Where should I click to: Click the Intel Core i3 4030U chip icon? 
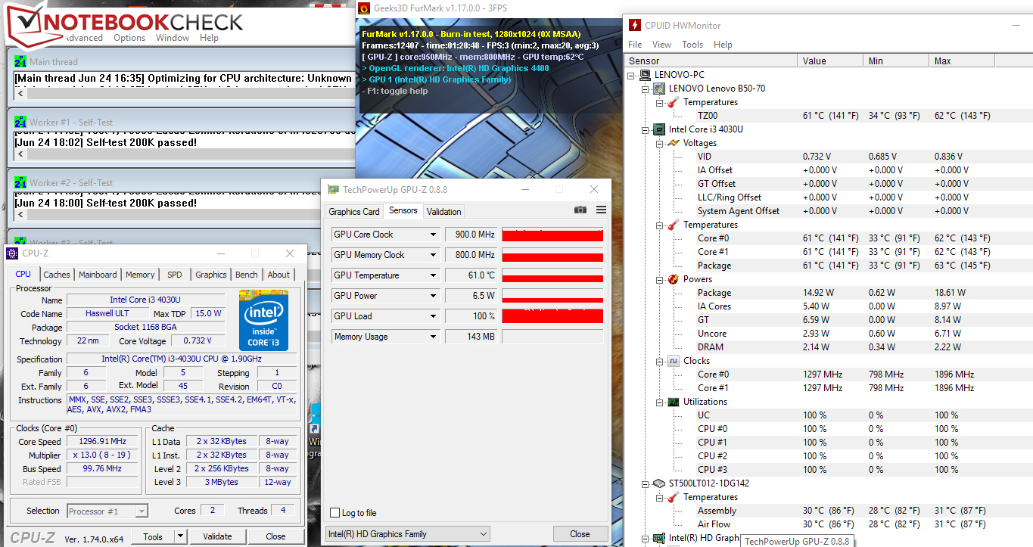coord(659,129)
